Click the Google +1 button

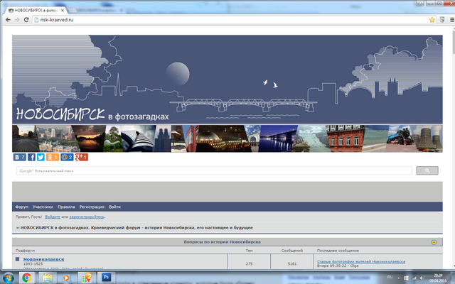tap(81, 157)
